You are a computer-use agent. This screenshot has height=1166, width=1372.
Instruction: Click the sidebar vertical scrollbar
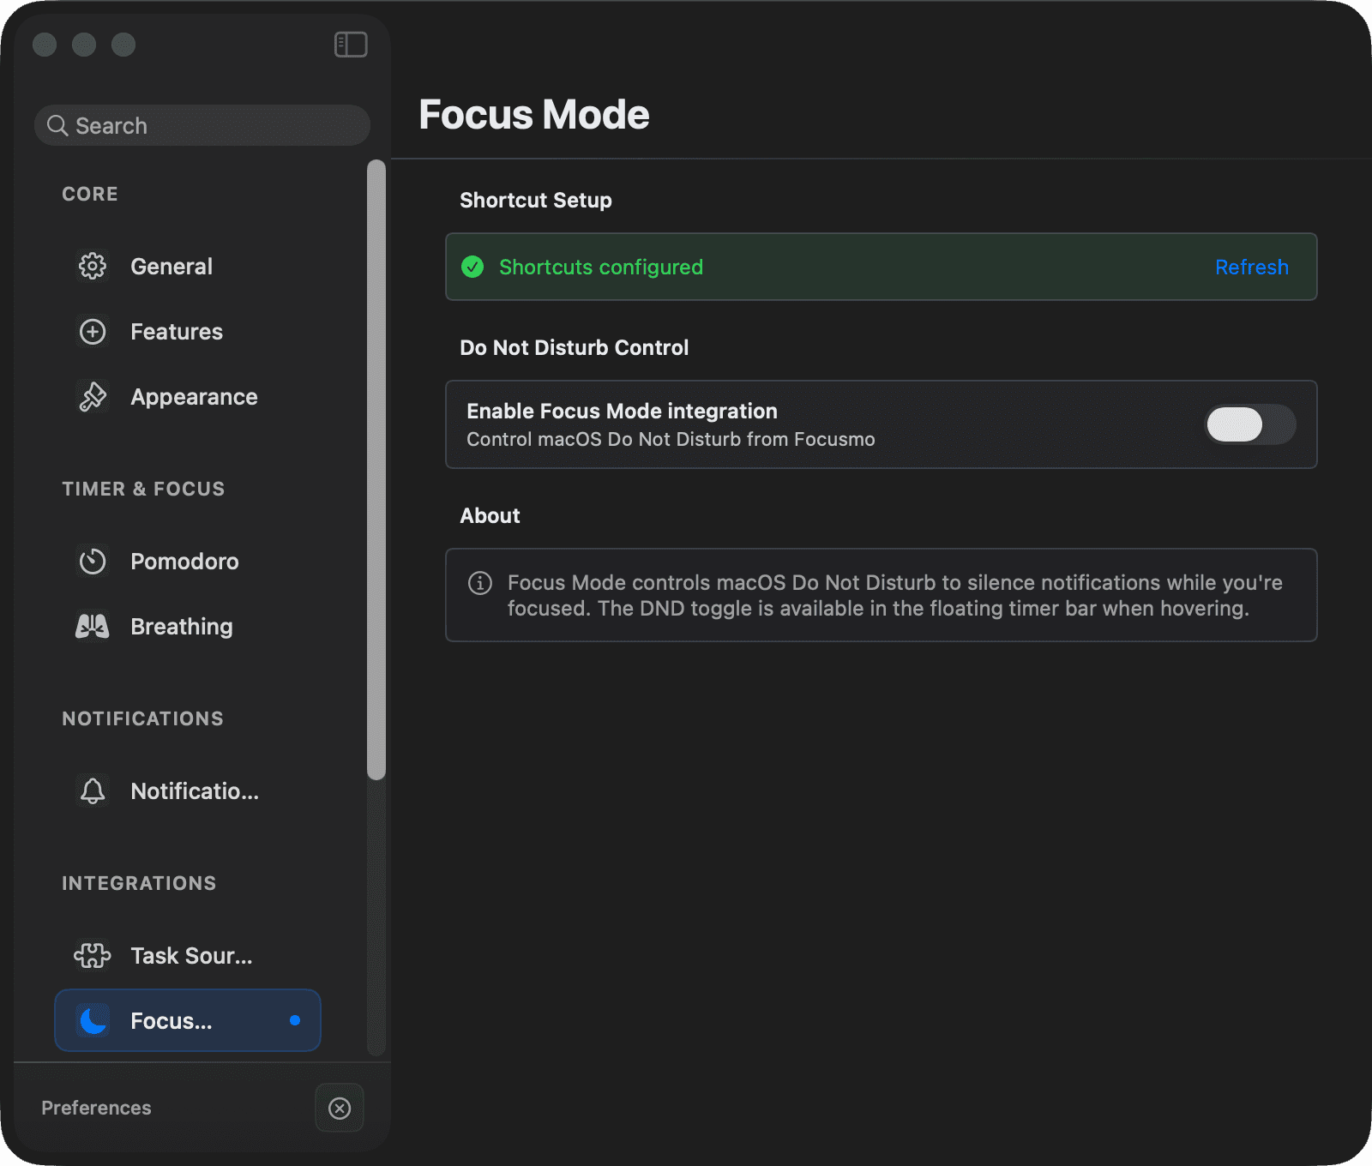[376, 470]
